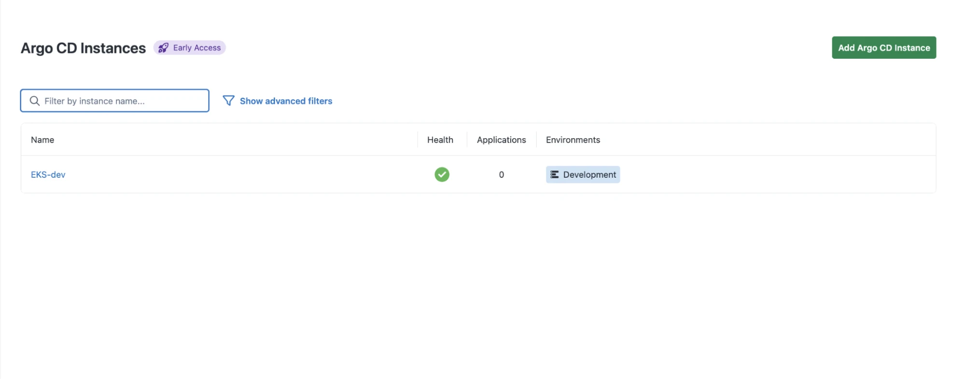This screenshot has height=379, width=965.
Task: Click the Health column header
Action: tap(440, 140)
